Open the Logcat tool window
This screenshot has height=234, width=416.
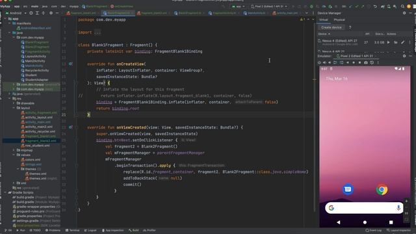[90, 230]
